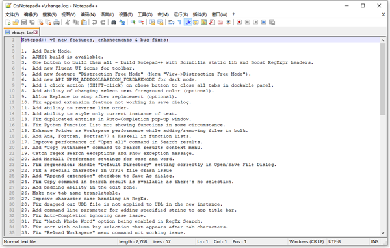Click line '1. Add Dark Mode.'

tap(47, 51)
